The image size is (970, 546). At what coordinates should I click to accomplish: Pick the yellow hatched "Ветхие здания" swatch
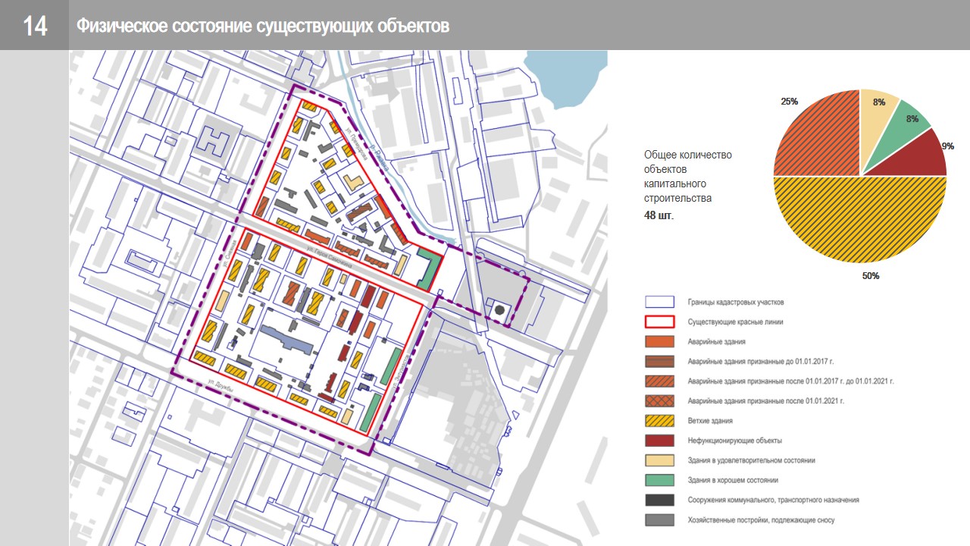tap(659, 420)
